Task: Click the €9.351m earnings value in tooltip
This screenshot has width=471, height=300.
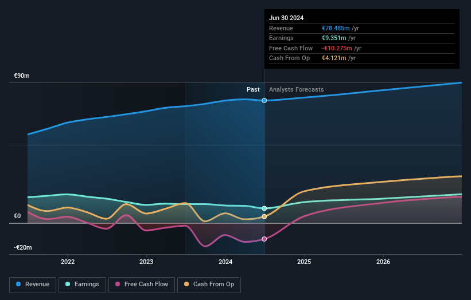Action: click(x=334, y=38)
